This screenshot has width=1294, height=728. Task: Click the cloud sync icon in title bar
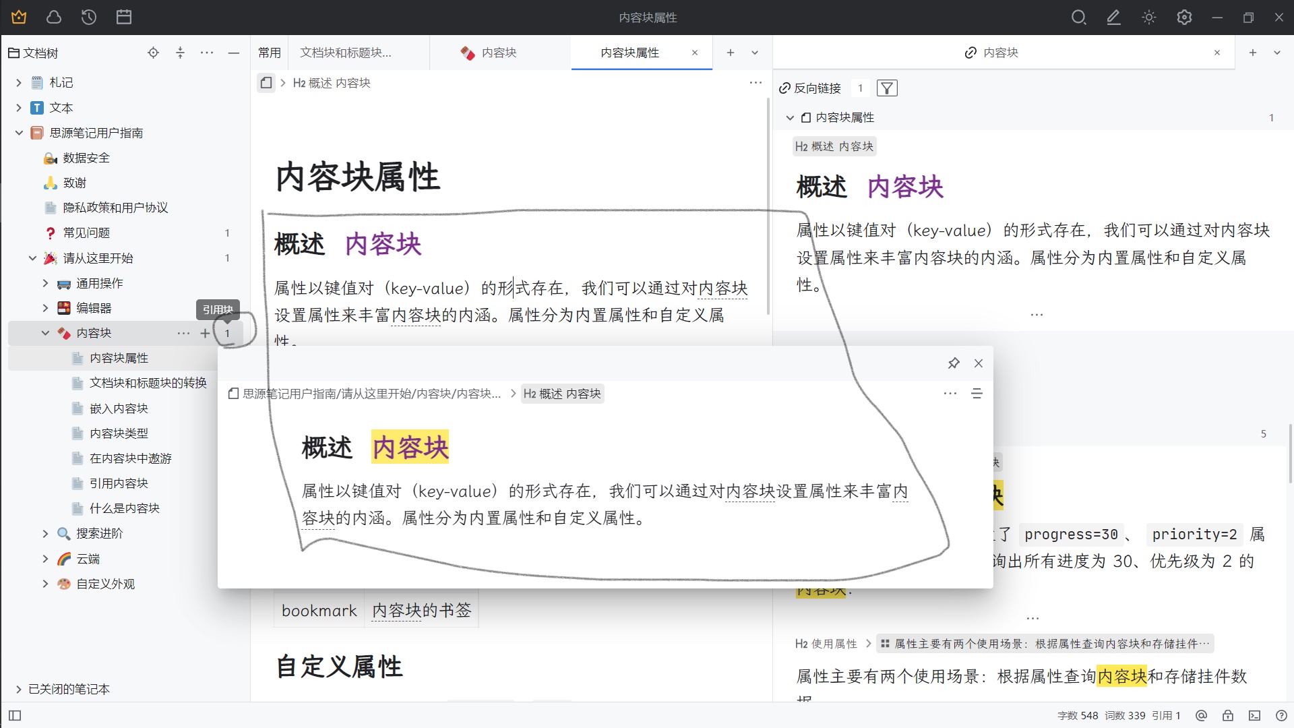(54, 18)
